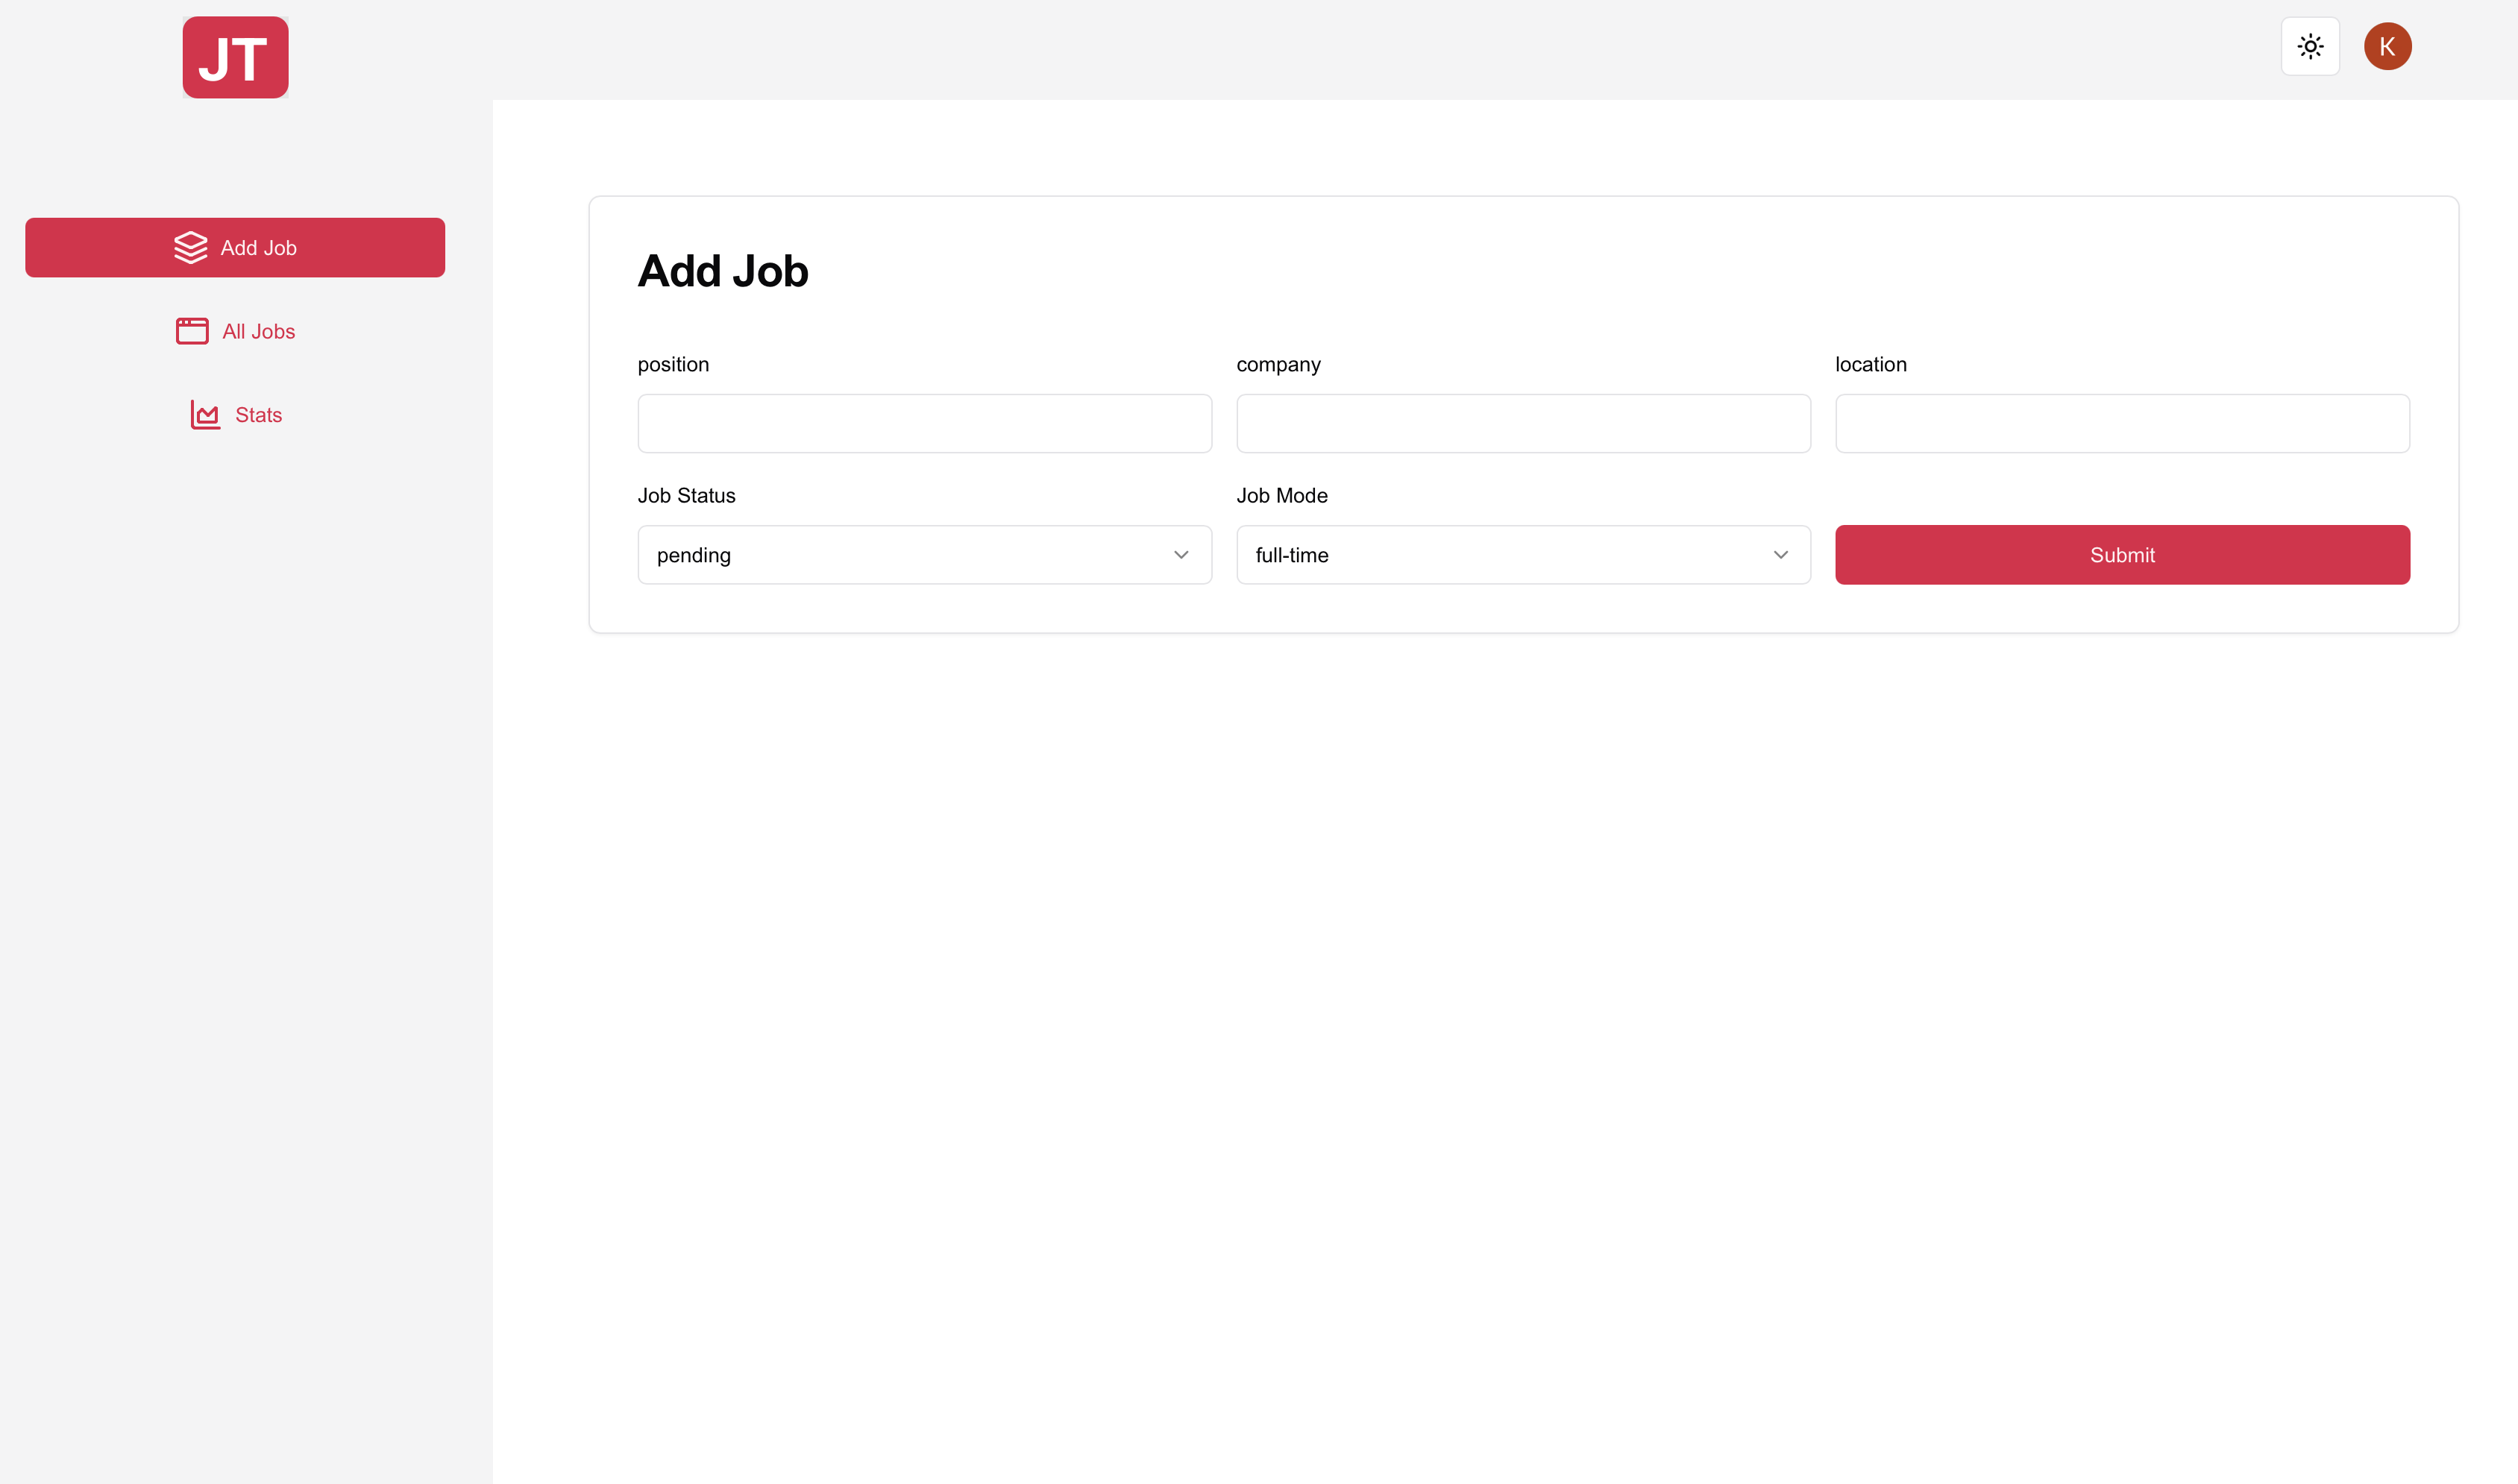Click the 'location' field label

(x=1870, y=364)
